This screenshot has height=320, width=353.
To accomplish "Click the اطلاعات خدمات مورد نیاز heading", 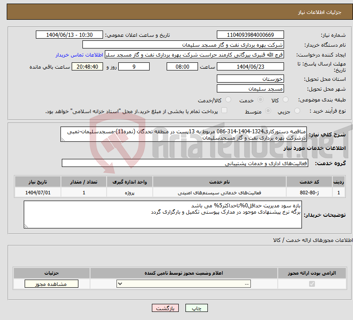I will pyautogui.click(x=314, y=148).
